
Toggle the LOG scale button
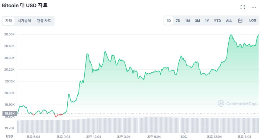point(253,21)
